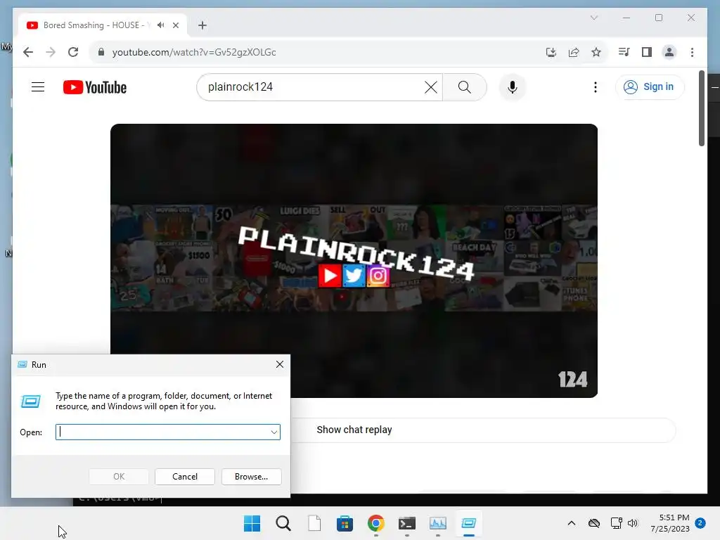Image resolution: width=720 pixels, height=540 pixels.
Task: Show hidden system tray icons
Action: point(571,523)
